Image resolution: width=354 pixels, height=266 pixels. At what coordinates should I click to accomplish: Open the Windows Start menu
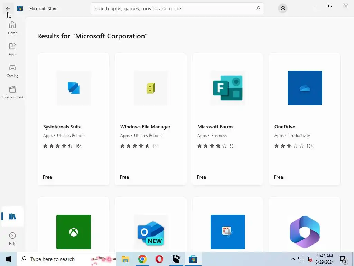pyautogui.click(x=8, y=259)
